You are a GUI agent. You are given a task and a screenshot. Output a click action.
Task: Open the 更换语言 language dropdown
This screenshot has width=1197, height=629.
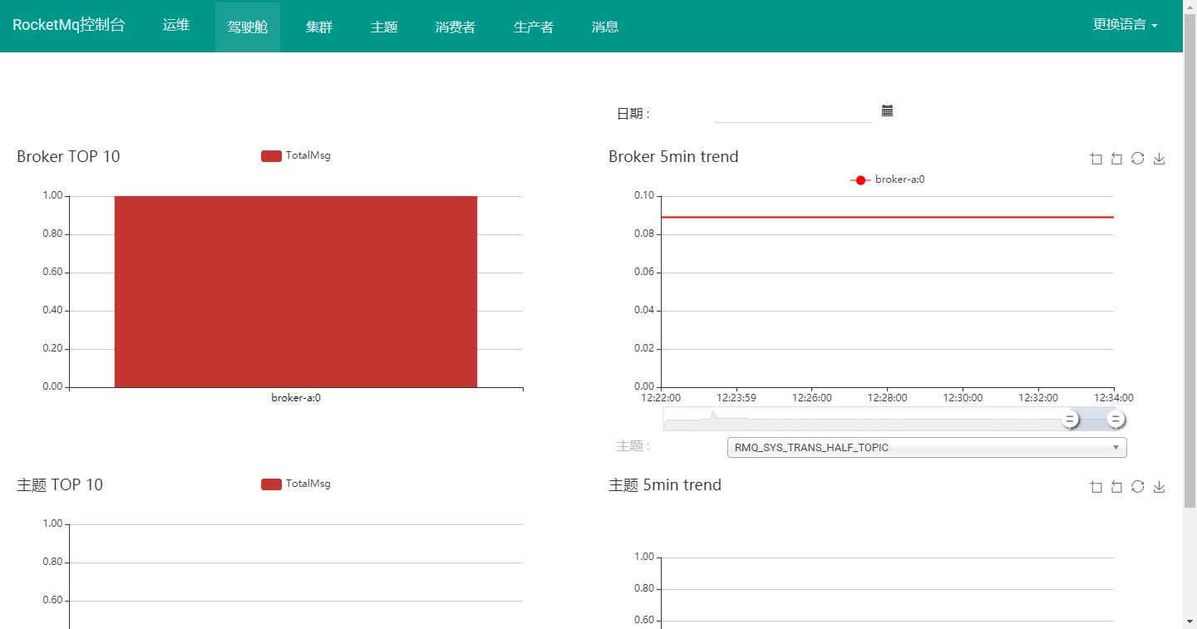(x=1125, y=25)
